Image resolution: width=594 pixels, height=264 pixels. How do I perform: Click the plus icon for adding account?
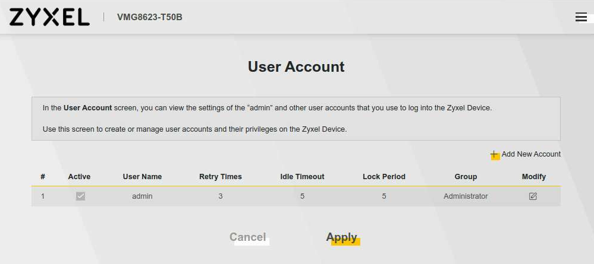[494, 154]
